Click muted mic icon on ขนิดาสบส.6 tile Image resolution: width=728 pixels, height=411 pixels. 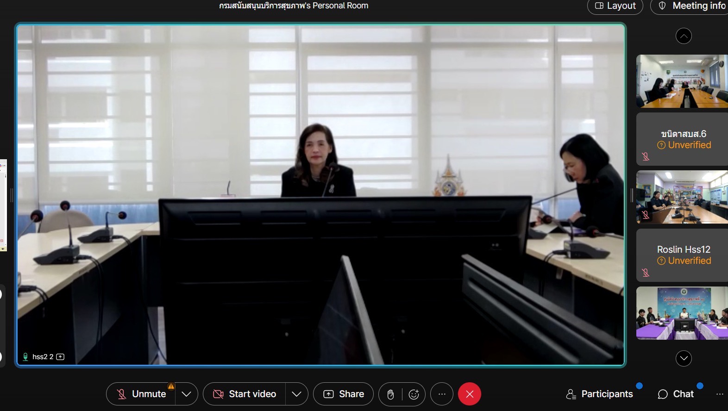646,157
